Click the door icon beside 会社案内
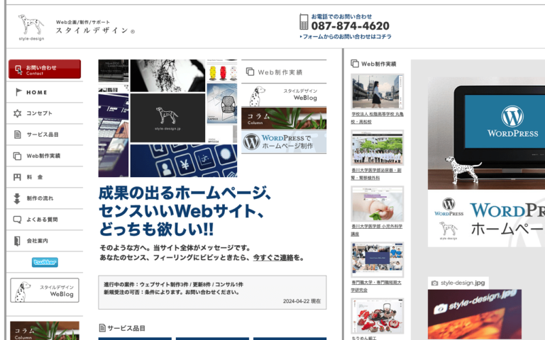The image size is (545, 340). (17, 241)
